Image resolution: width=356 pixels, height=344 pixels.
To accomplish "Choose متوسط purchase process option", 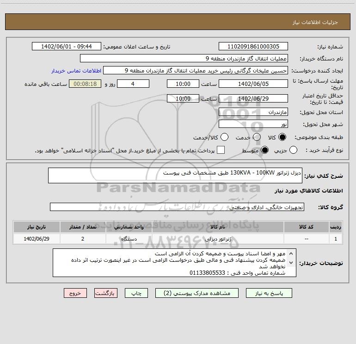I will click(x=264, y=150).
